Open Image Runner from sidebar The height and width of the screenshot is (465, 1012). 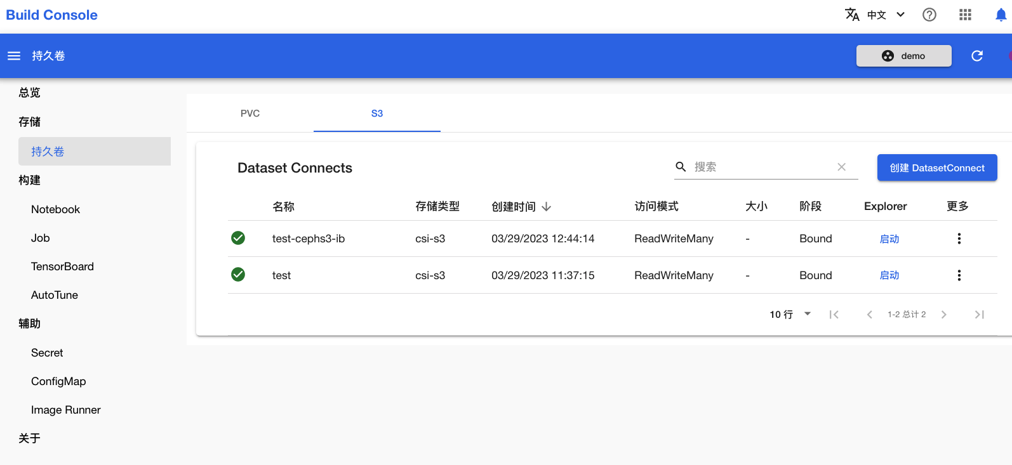click(66, 410)
